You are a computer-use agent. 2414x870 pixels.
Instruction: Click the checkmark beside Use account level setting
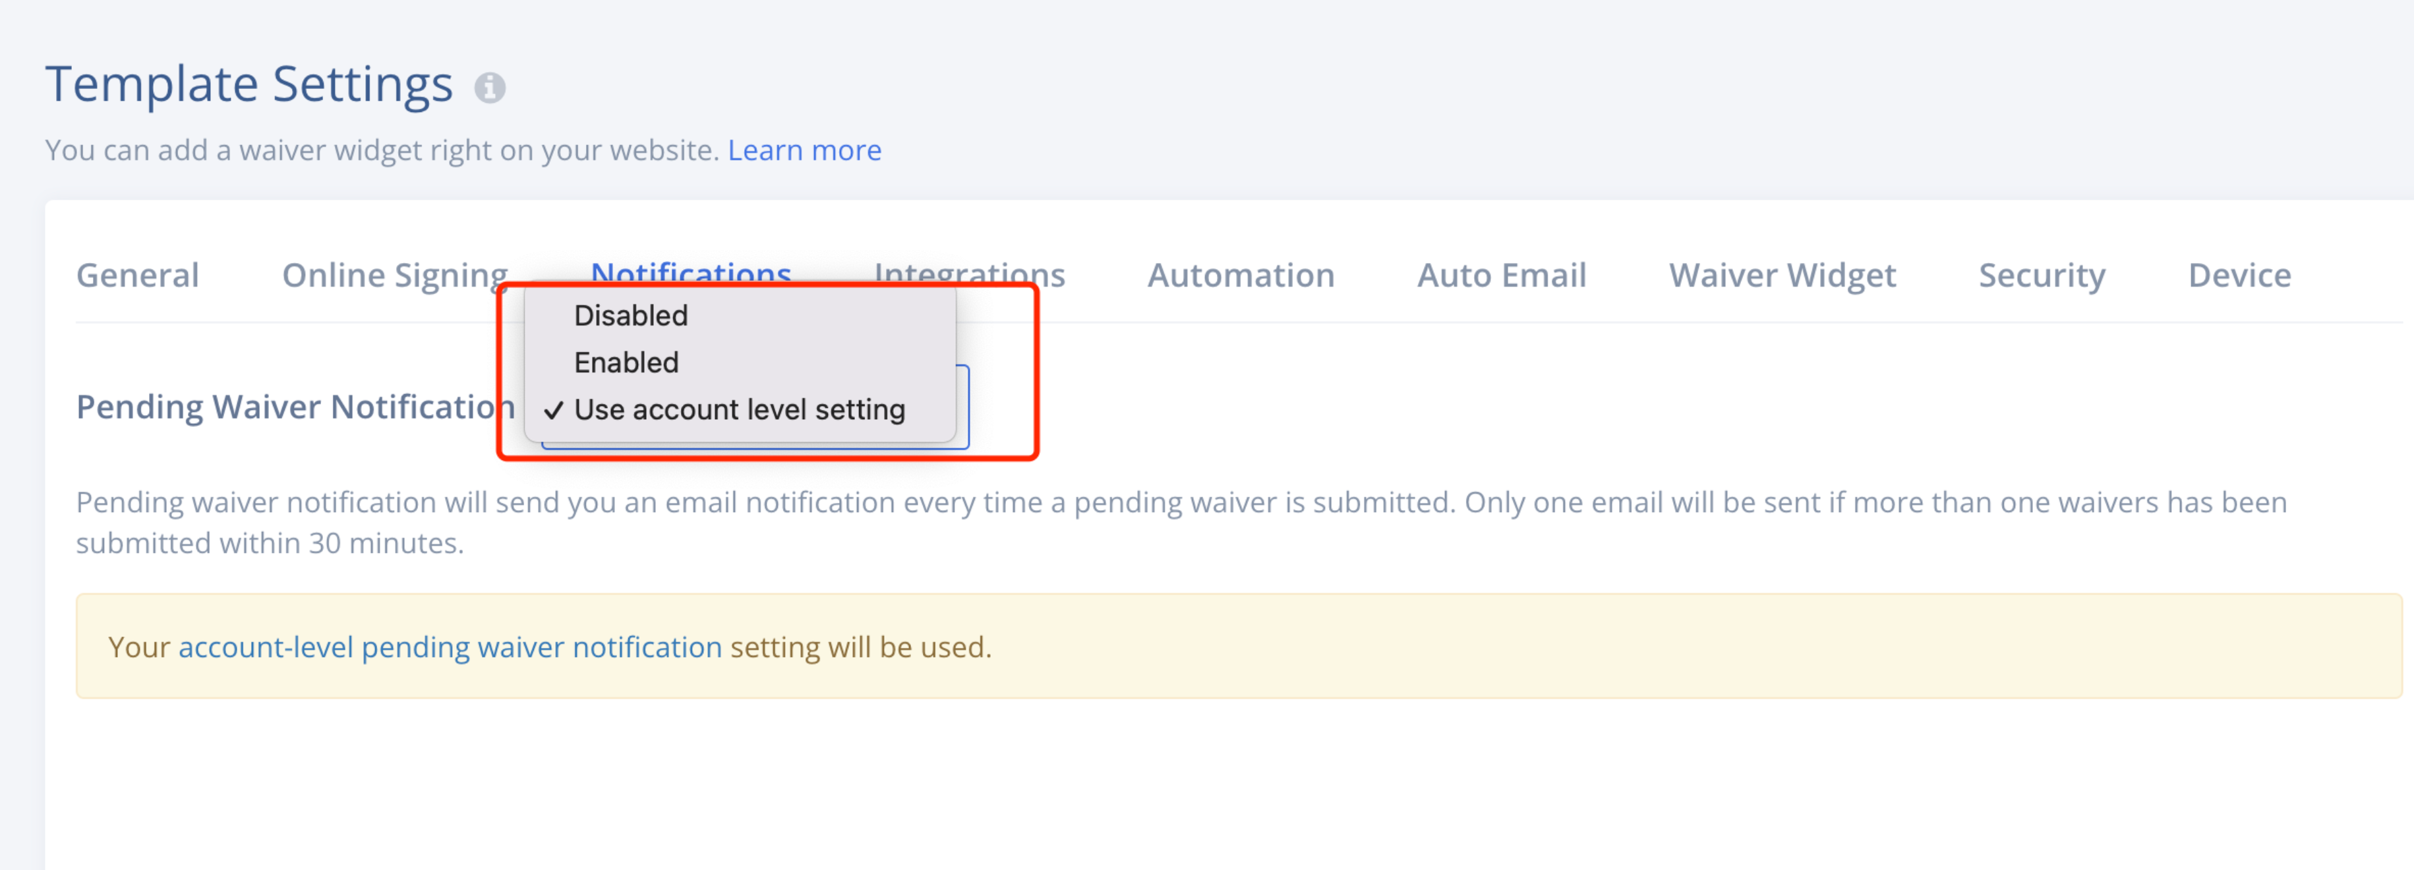tap(554, 410)
